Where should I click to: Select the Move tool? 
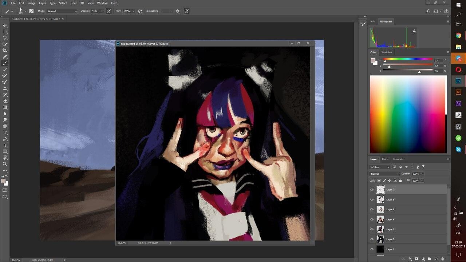(x=5, y=25)
